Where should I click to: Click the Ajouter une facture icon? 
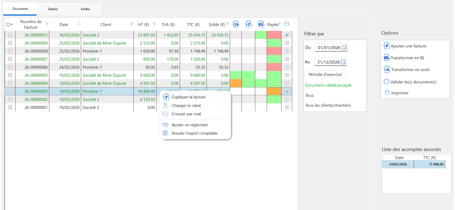tap(386, 46)
